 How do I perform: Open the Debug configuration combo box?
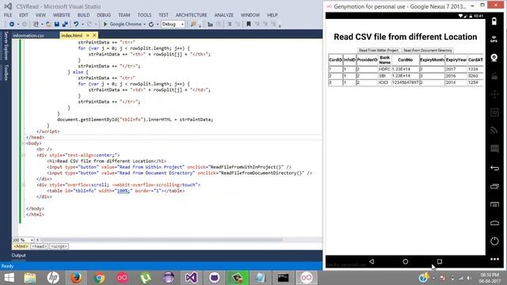click(173, 25)
